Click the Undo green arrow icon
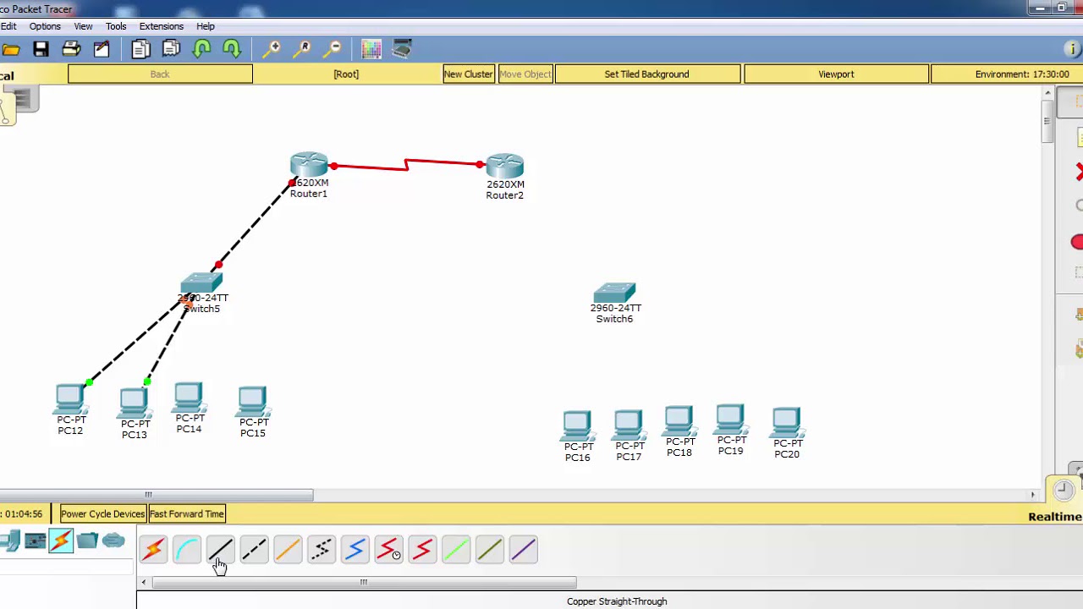This screenshot has width=1083, height=609. tap(201, 49)
